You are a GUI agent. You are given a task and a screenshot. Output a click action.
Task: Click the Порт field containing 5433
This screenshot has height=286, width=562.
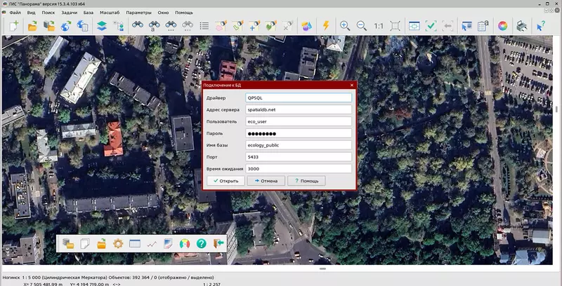click(298, 157)
